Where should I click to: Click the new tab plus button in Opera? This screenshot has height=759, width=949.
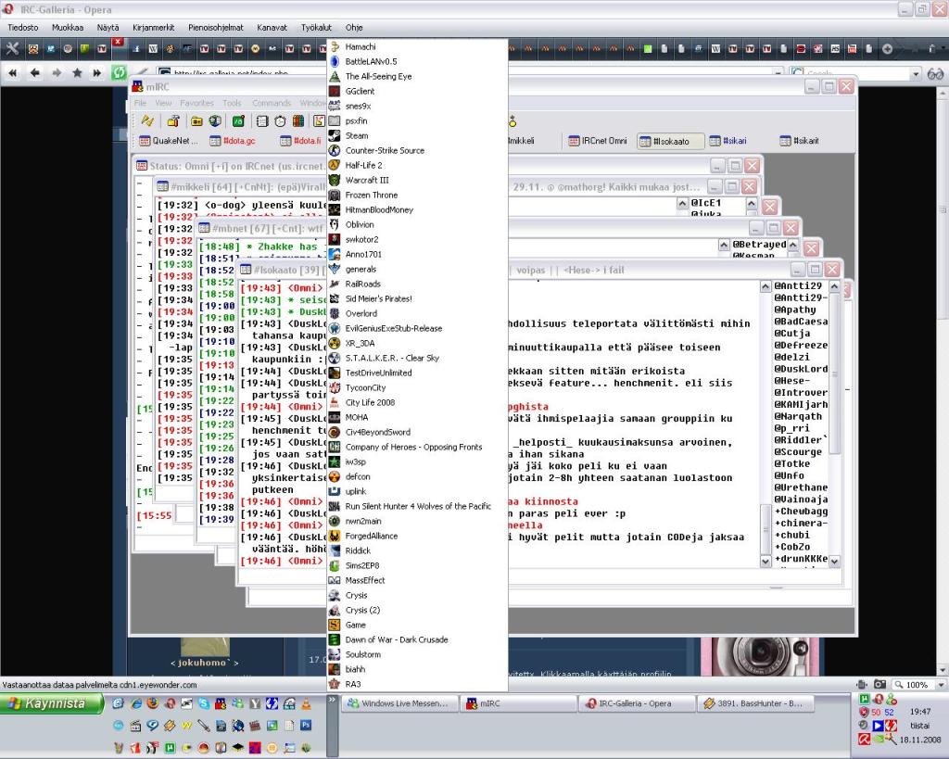[x=887, y=48]
